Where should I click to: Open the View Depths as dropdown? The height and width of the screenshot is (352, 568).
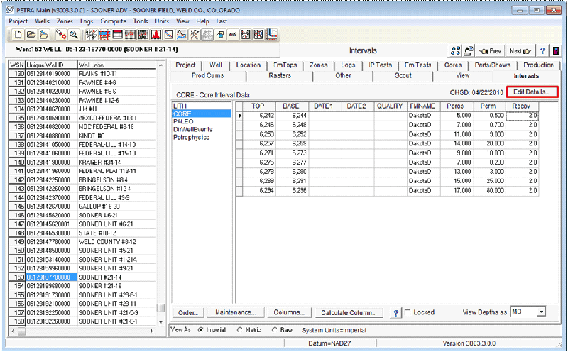pos(540,312)
